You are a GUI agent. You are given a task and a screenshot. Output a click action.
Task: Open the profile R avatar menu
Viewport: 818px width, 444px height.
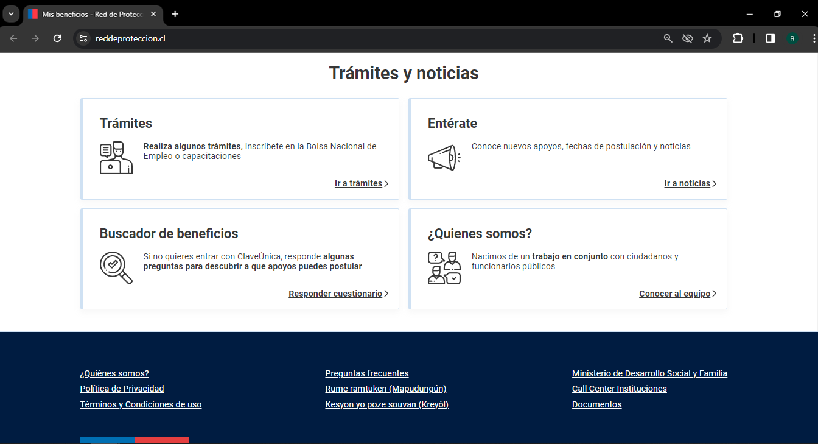[x=792, y=38]
